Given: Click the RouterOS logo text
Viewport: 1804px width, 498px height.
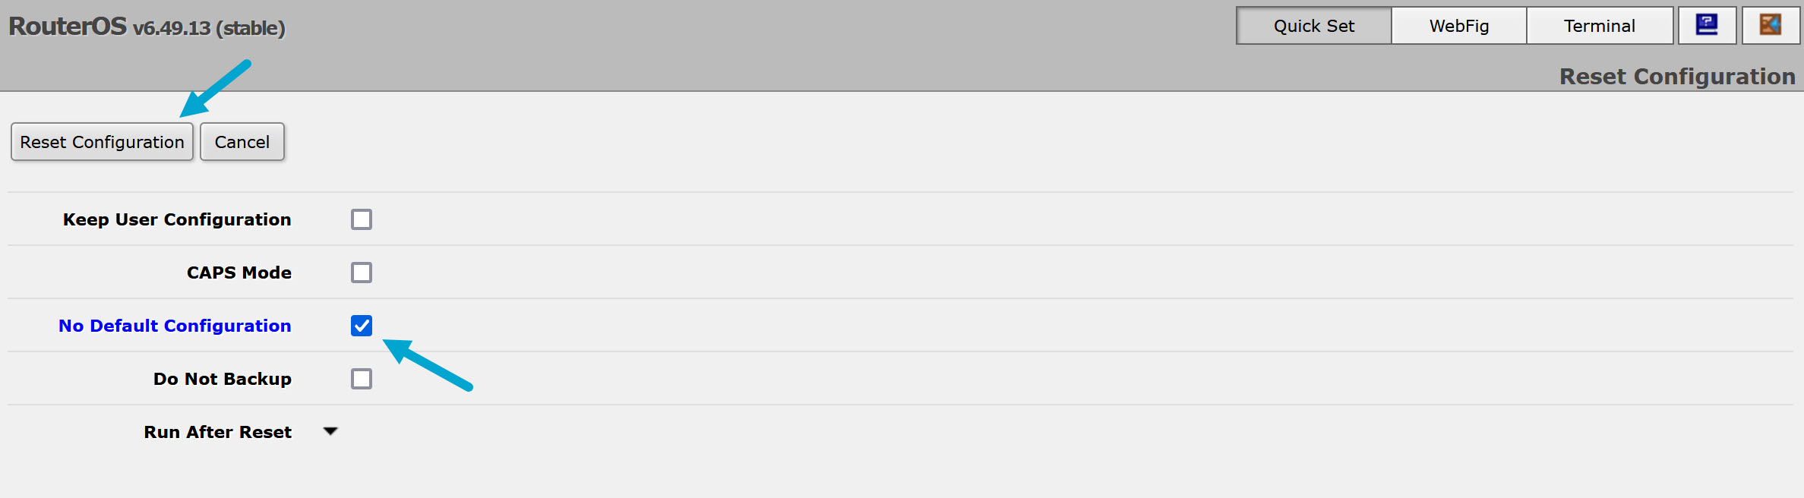Looking at the screenshot, I should [x=68, y=27].
